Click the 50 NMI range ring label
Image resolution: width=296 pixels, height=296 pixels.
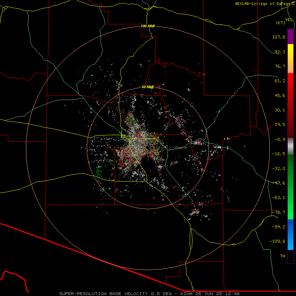tap(148, 87)
